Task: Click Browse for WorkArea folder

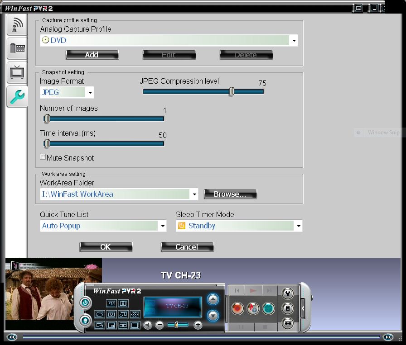Action: click(231, 194)
